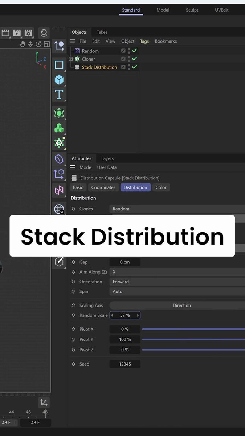Screen dimensions: 245x436
Task: Click the Y Z X axis gizmo
Action: click(x=41, y=60)
